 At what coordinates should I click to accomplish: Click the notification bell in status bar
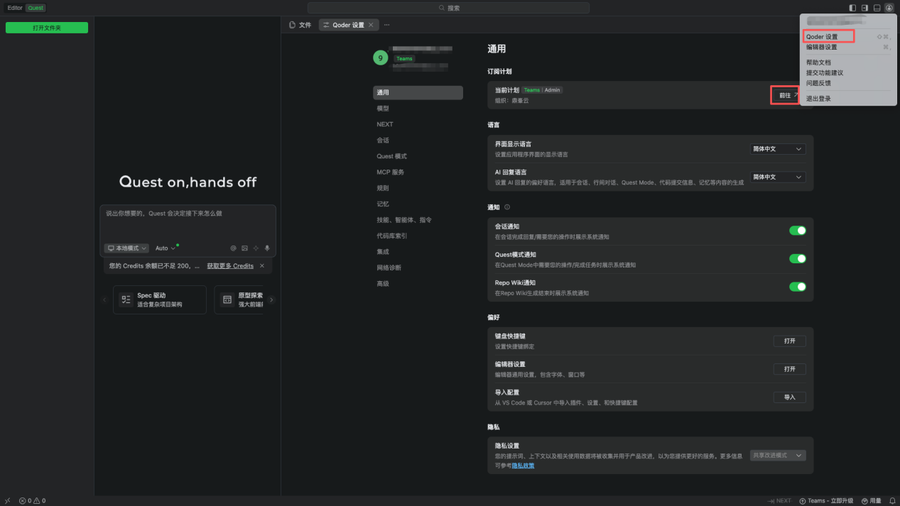click(x=892, y=500)
